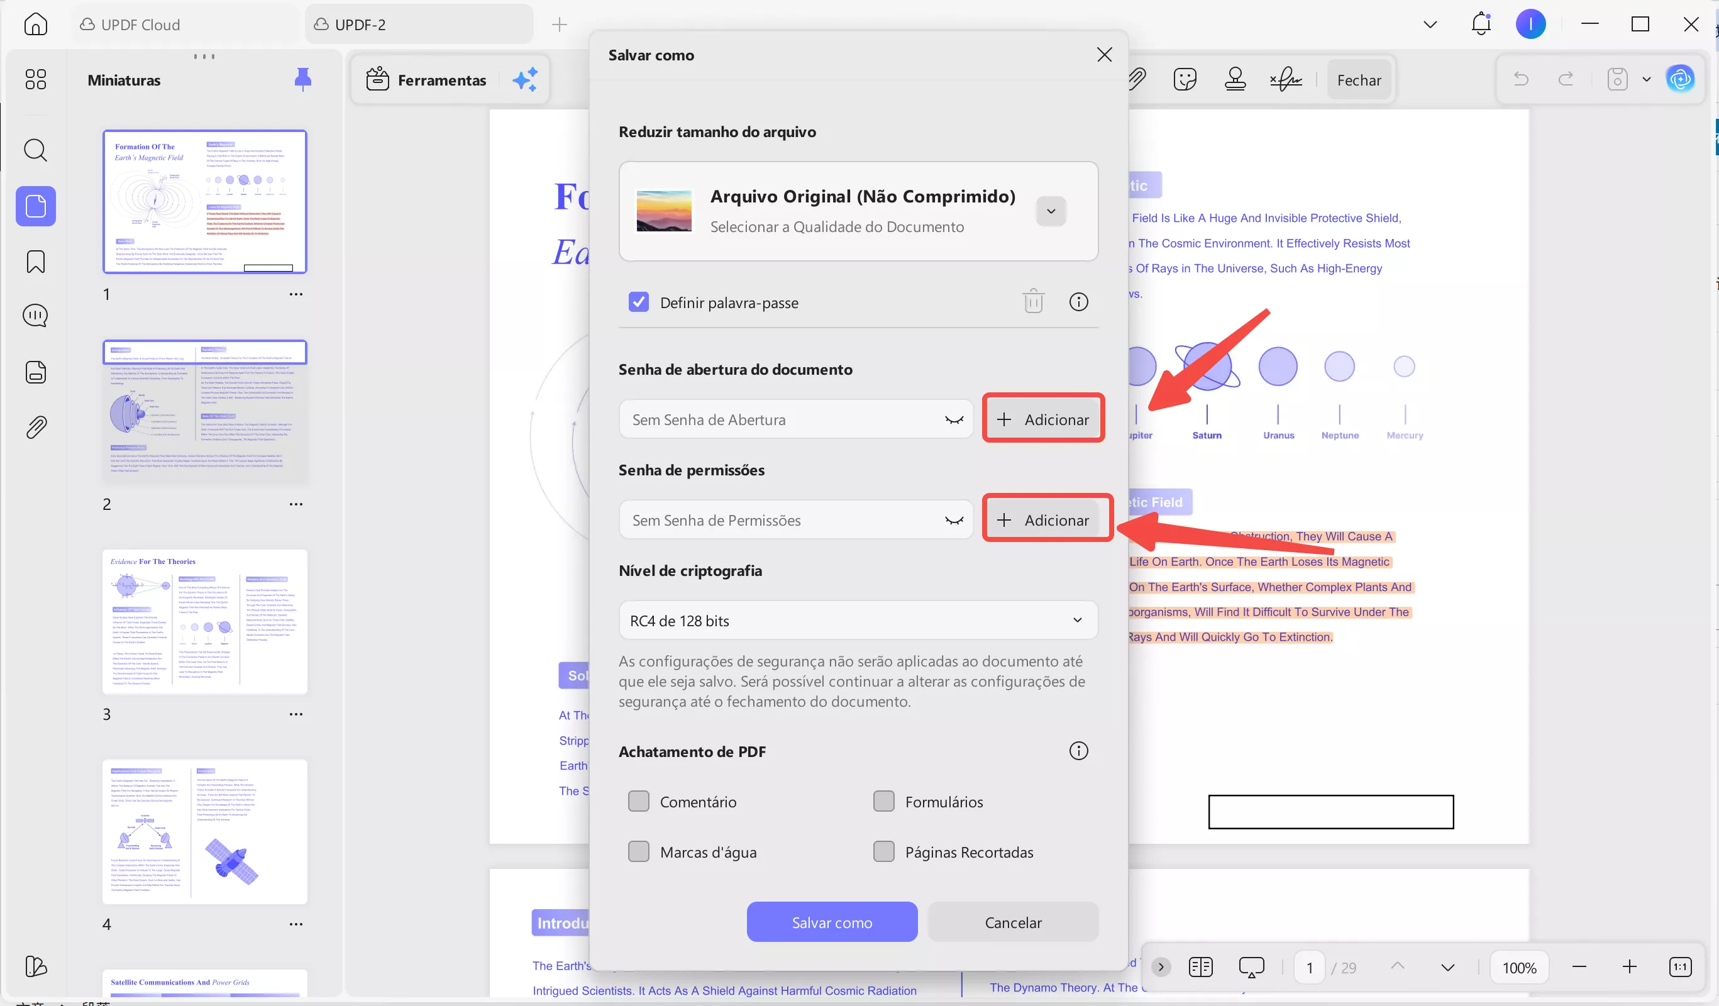
Task: Open attachments panel paperclip icon in sidebar
Action: click(x=35, y=428)
